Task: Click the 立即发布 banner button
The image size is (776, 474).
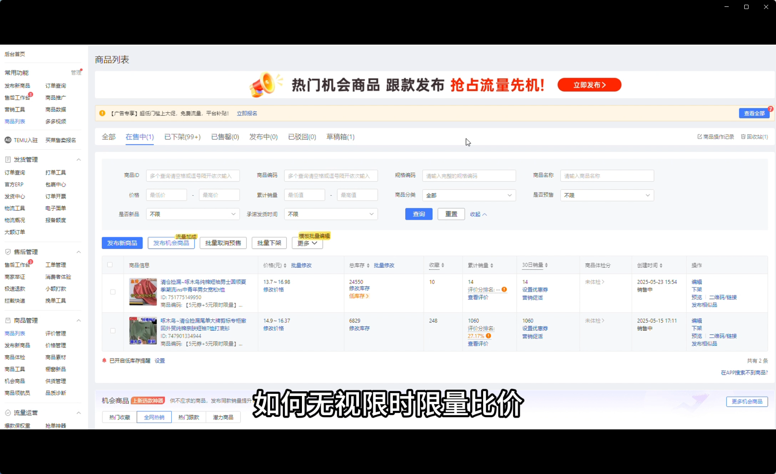Action: click(589, 85)
